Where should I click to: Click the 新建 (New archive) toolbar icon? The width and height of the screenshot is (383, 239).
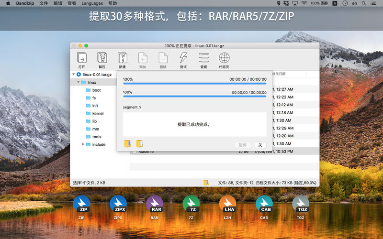coord(123,58)
